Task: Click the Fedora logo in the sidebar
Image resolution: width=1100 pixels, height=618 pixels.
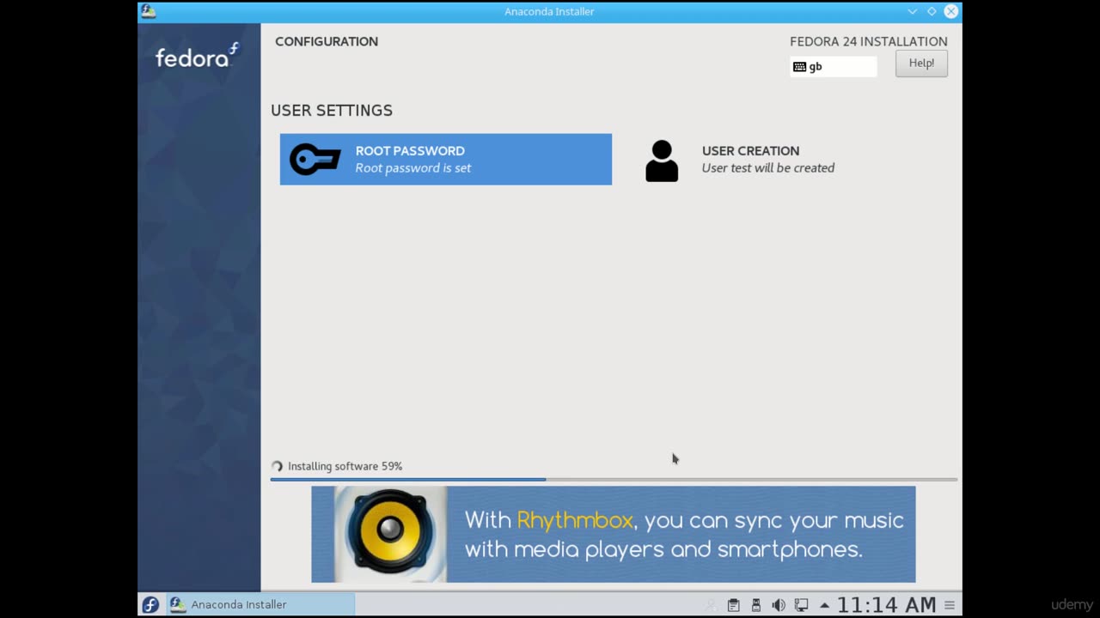Action: tap(197, 56)
